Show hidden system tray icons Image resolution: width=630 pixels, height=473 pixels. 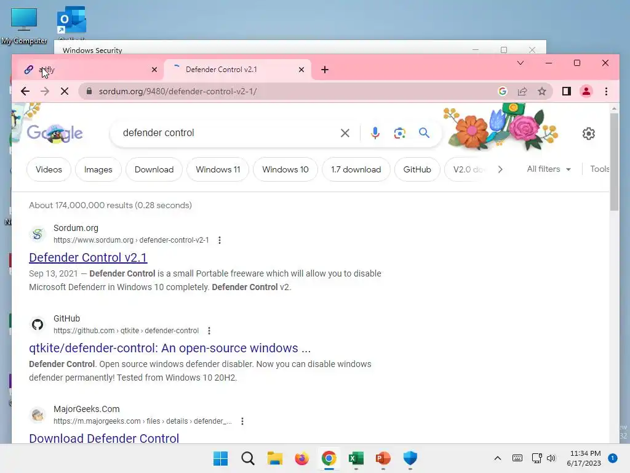coord(497,458)
